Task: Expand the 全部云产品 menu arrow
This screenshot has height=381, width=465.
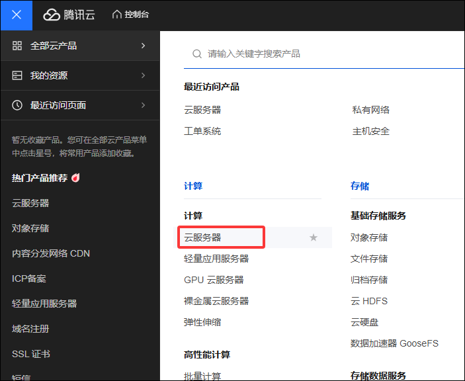Action: [x=144, y=46]
